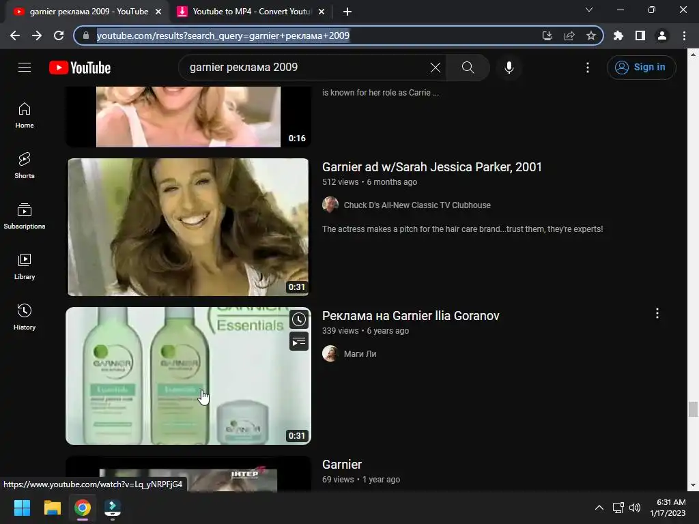The image size is (699, 524).
Task: View site information padlock icon
Action: (x=86, y=35)
